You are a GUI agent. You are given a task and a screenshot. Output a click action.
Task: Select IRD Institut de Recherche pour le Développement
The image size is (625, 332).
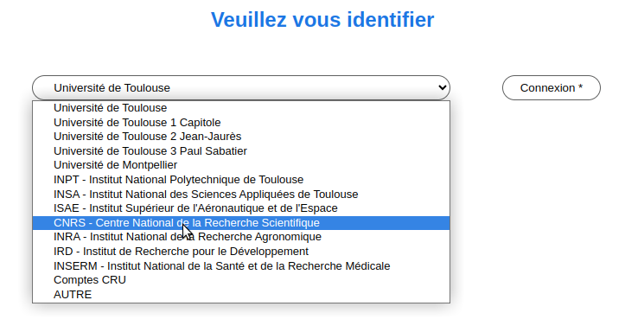(241, 252)
